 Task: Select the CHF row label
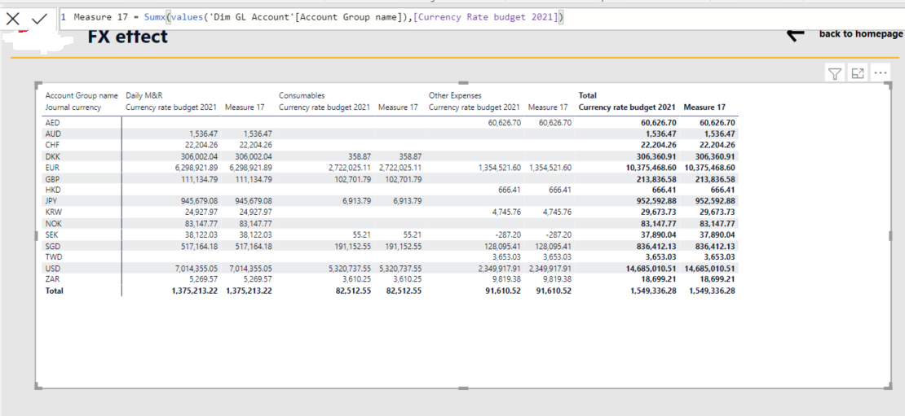click(52, 145)
